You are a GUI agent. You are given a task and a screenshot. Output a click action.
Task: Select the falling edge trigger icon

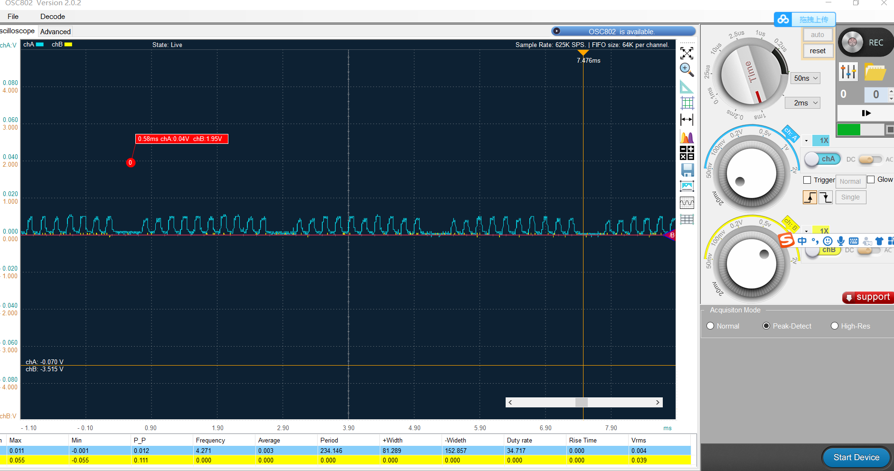tap(826, 197)
